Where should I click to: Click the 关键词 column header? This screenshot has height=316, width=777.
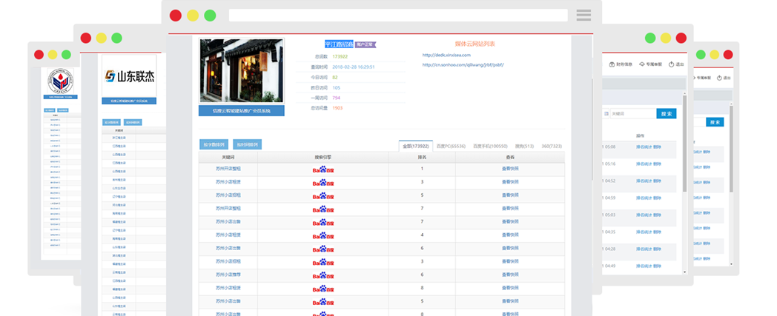tap(228, 157)
